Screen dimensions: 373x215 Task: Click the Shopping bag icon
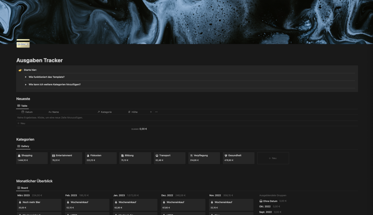pos(19,155)
